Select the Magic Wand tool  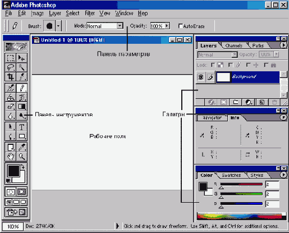click(x=22, y=67)
